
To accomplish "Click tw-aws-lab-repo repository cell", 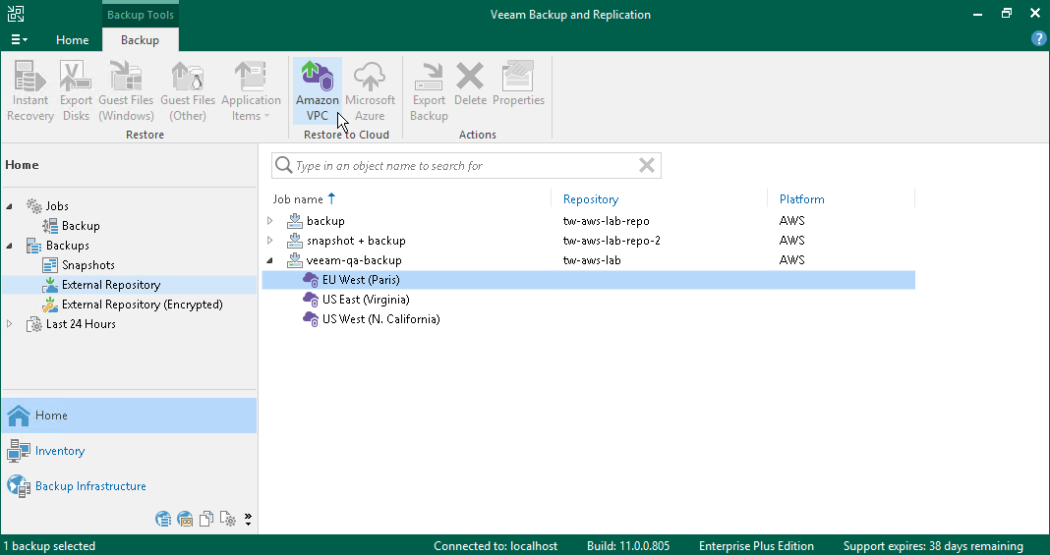I will coord(606,221).
